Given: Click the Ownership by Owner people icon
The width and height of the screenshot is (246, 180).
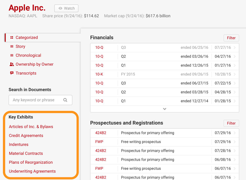Looking at the screenshot, I should point(12,64).
